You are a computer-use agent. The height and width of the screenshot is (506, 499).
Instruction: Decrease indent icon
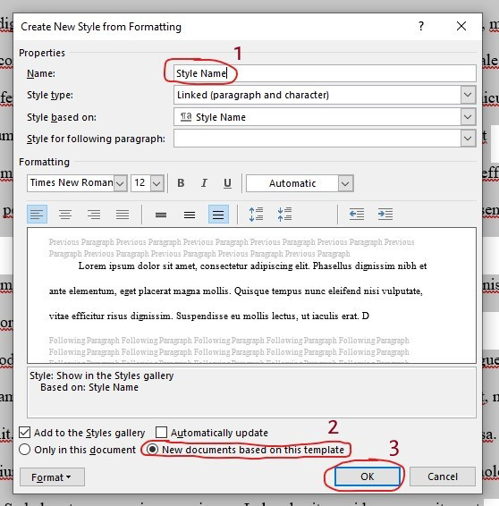(x=357, y=214)
